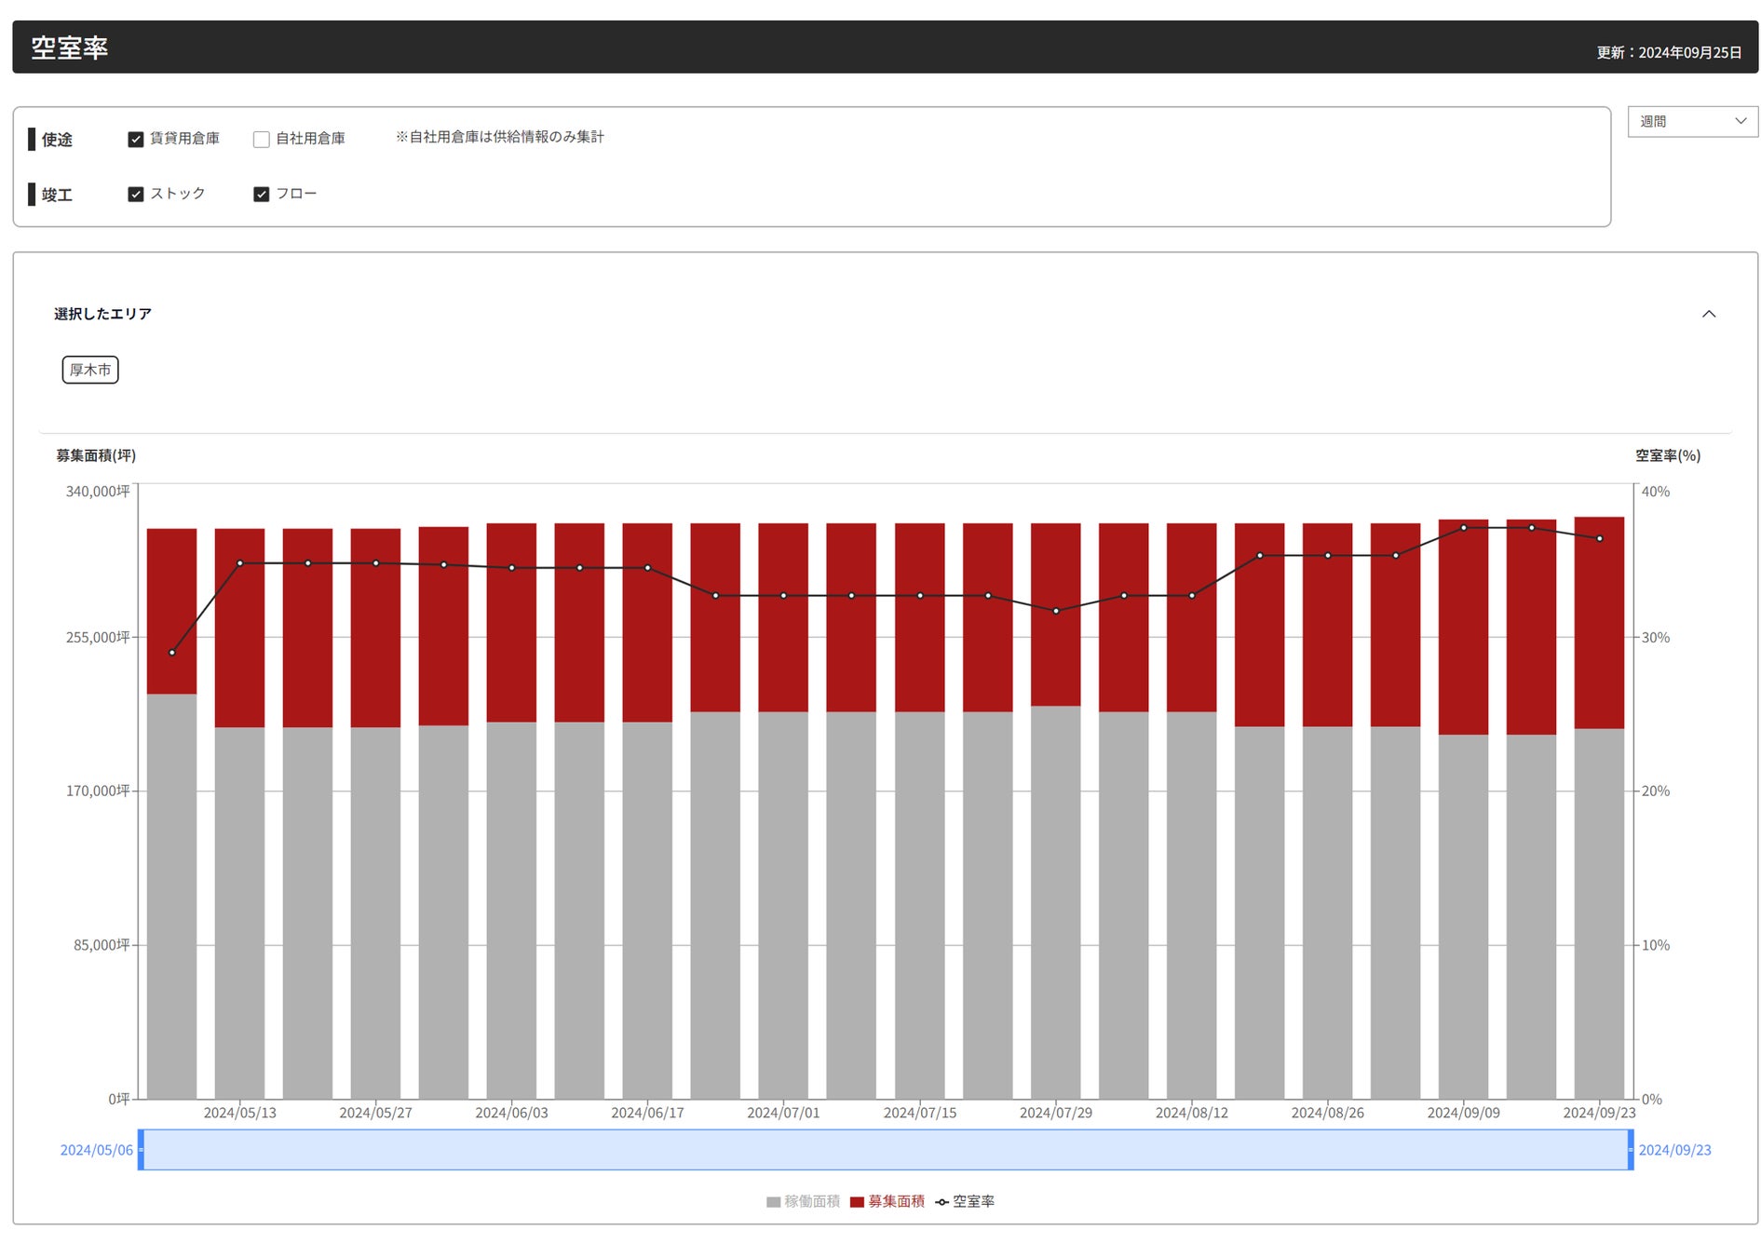Viewport: 1761px width, 1257px height.
Task: Enable the 自社用倉庫 checkbox
Action: pos(262,139)
